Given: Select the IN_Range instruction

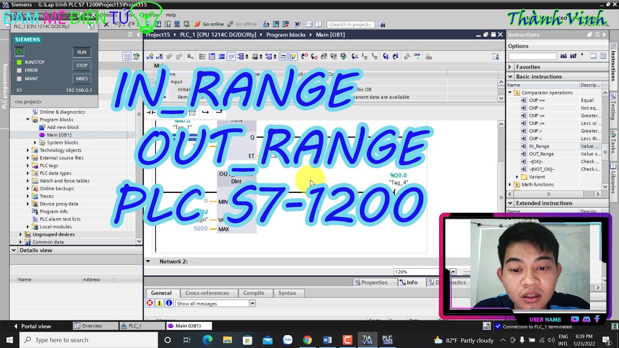Looking at the screenshot, I should point(539,146).
